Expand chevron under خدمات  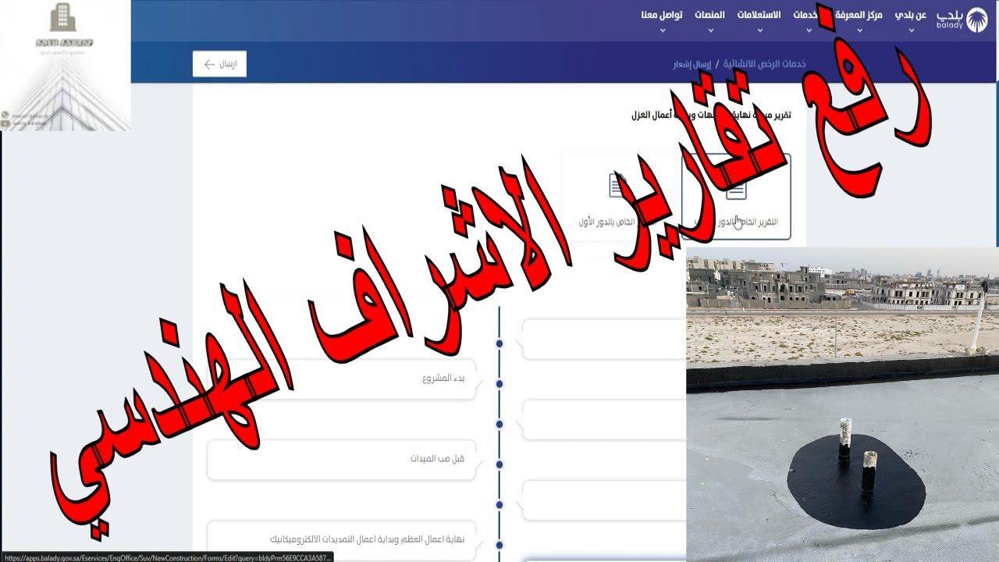coord(809,31)
